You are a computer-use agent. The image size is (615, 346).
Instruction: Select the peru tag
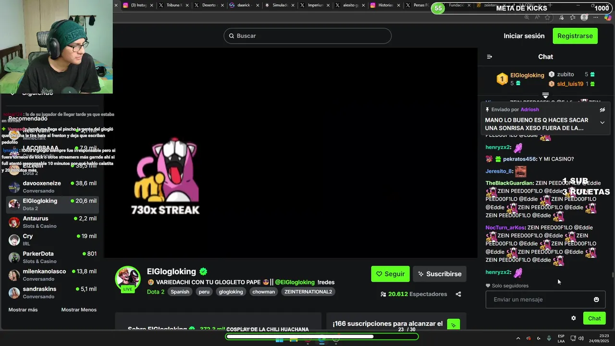204,292
